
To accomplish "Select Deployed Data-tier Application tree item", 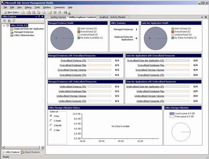I will point(29,29).
